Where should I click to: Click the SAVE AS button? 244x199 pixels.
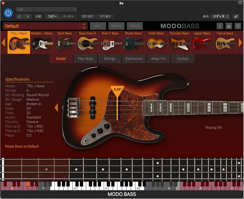pos(116,26)
